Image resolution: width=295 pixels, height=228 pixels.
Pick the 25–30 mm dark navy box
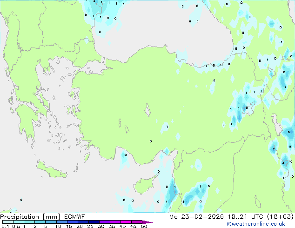(94, 222)
